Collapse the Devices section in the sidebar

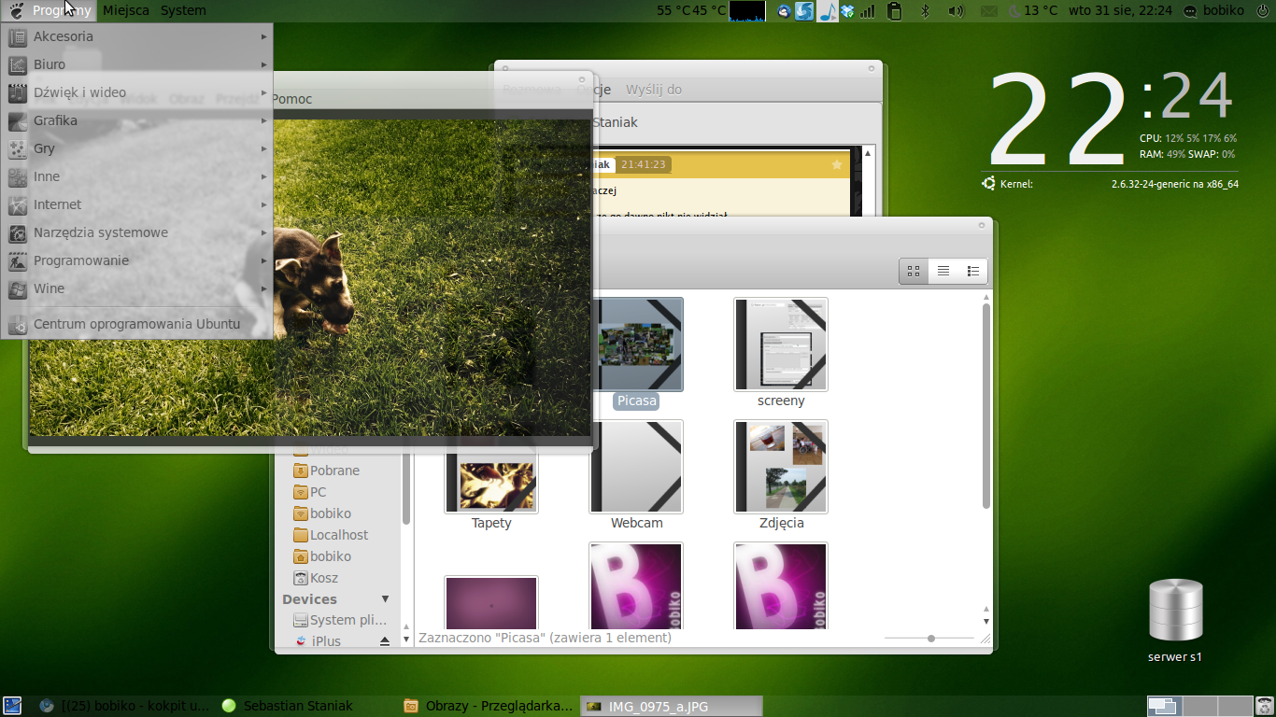pos(385,599)
